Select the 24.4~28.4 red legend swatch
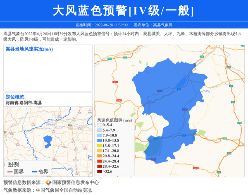 coord(99,161)
